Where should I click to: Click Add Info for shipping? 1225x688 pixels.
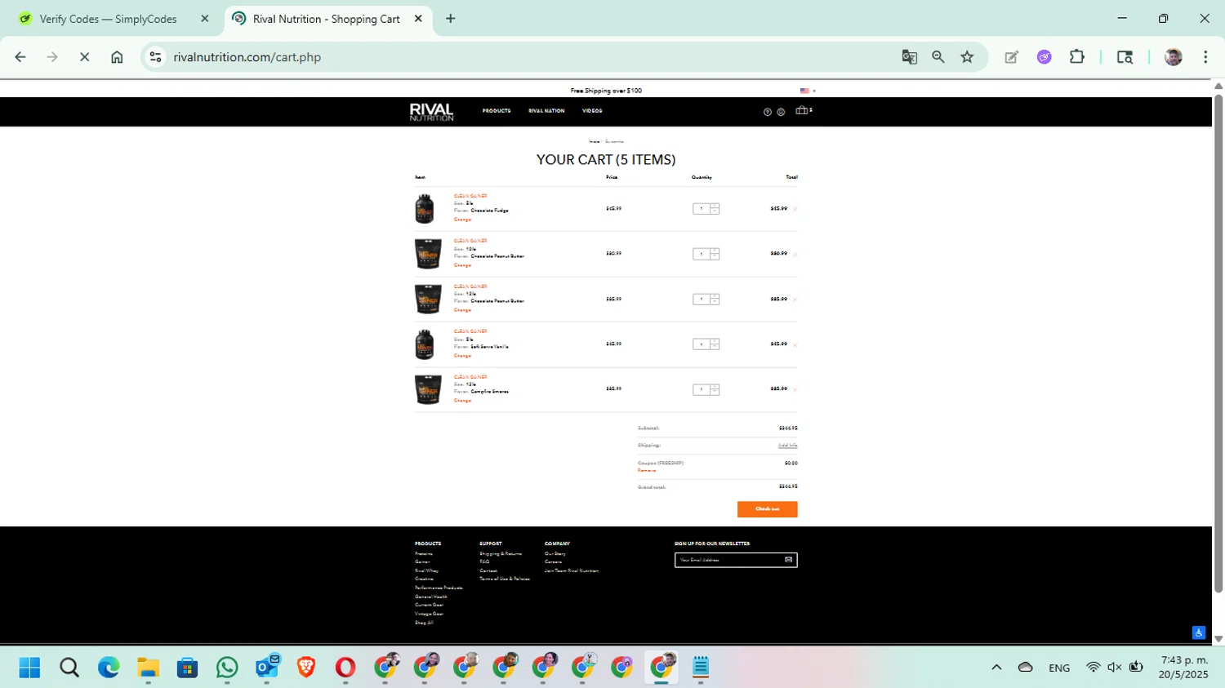[x=787, y=446]
